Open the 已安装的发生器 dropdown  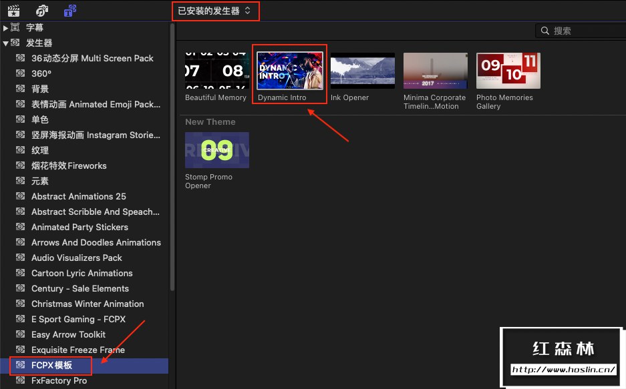(214, 11)
